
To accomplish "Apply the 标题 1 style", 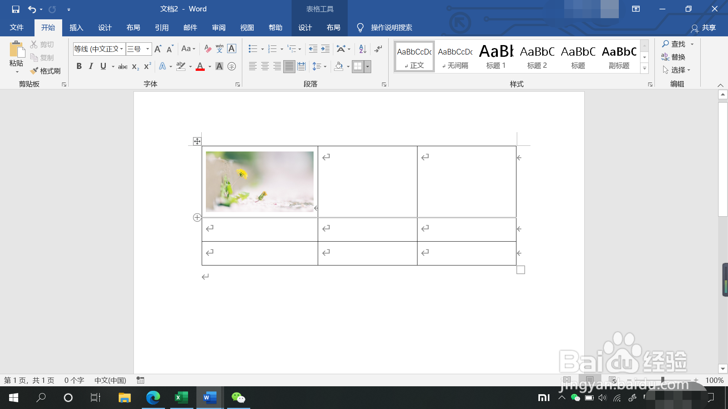I will (x=496, y=57).
